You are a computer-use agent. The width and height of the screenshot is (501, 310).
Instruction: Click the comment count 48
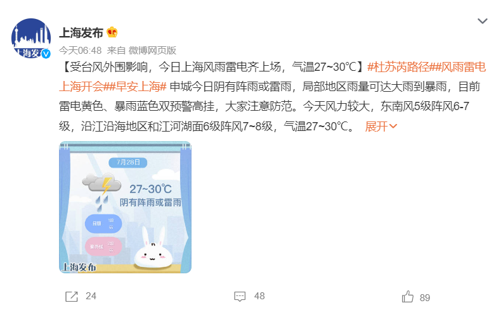(259, 296)
